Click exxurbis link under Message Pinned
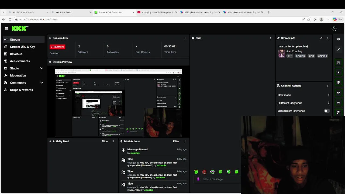This screenshot has width=345, height=194. (x=135, y=153)
